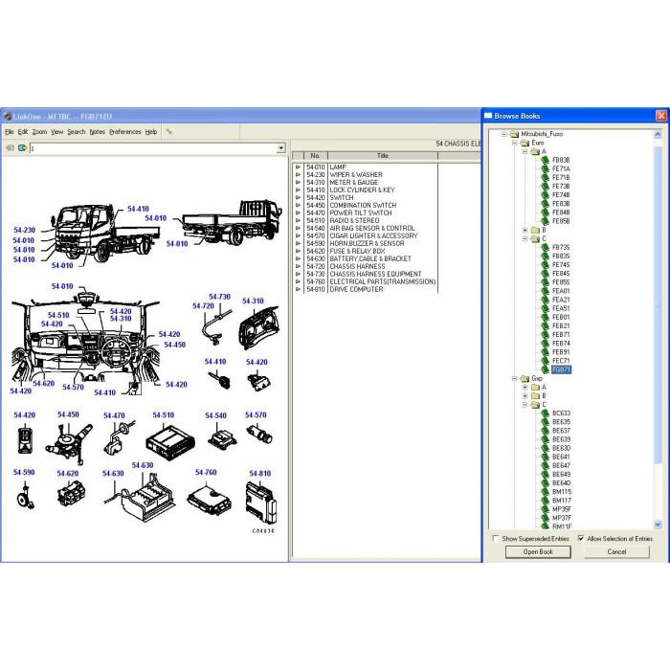Click the Cancel button in Browse Books
This screenshot has width=670, height=670.
[616, 551]
